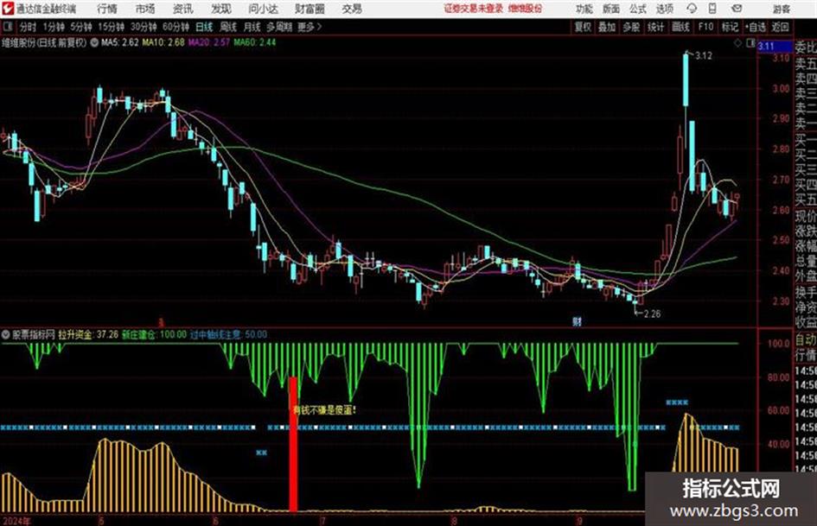This screenshot has height=526, width=817.
Task: Add stock via the 自选 button
Action: pos(755,27)
